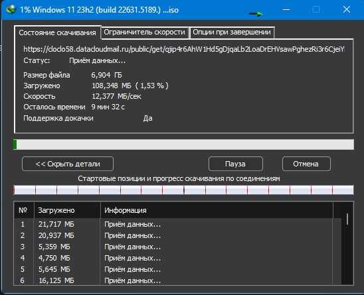Pause the download with Пауза button

235,164
